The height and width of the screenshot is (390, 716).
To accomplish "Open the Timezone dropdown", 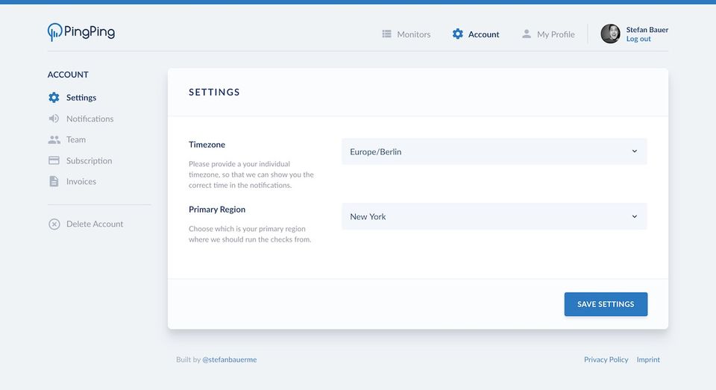I will [x=494, y=151].
